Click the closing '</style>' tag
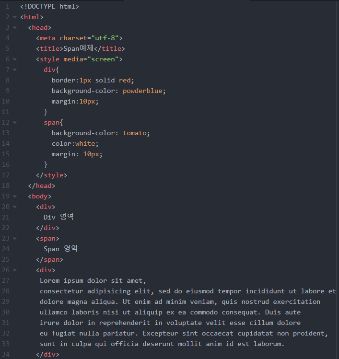This screenshot has width=339, height=359. pyautogui.click(x=51, y=175)
